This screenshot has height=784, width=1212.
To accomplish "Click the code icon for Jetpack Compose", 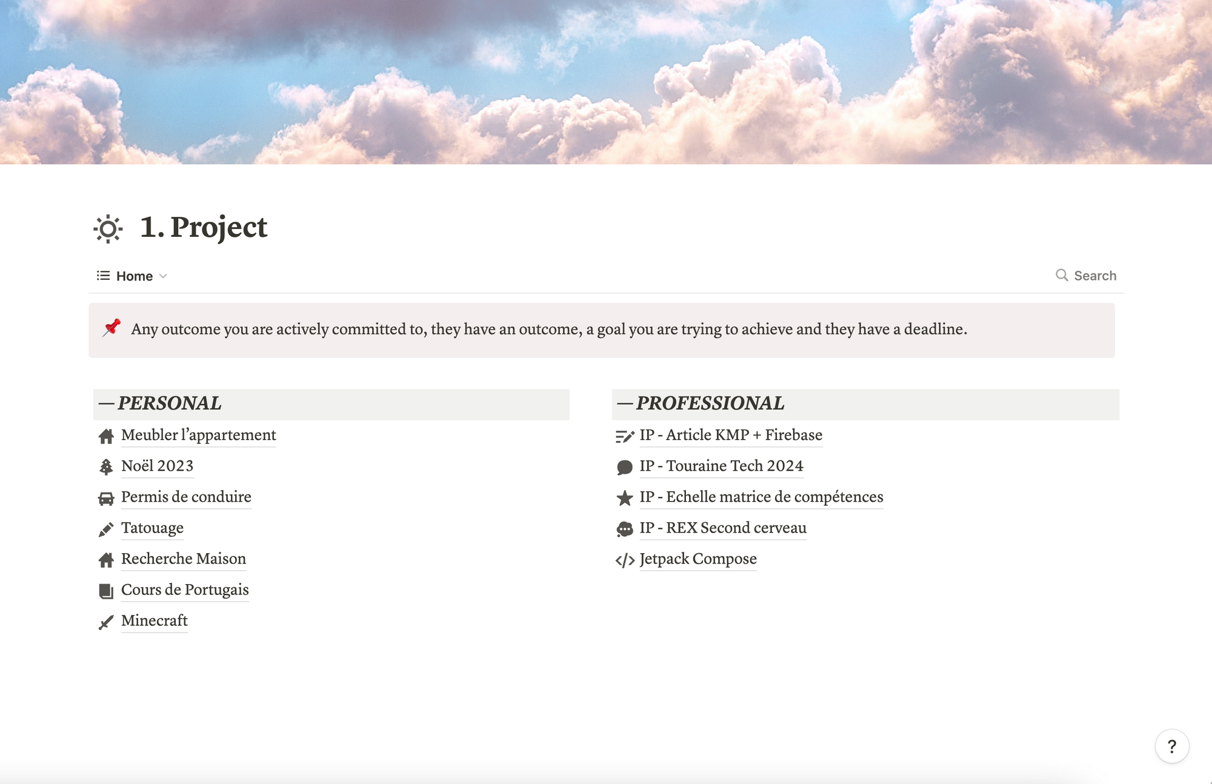I will 624,559.
